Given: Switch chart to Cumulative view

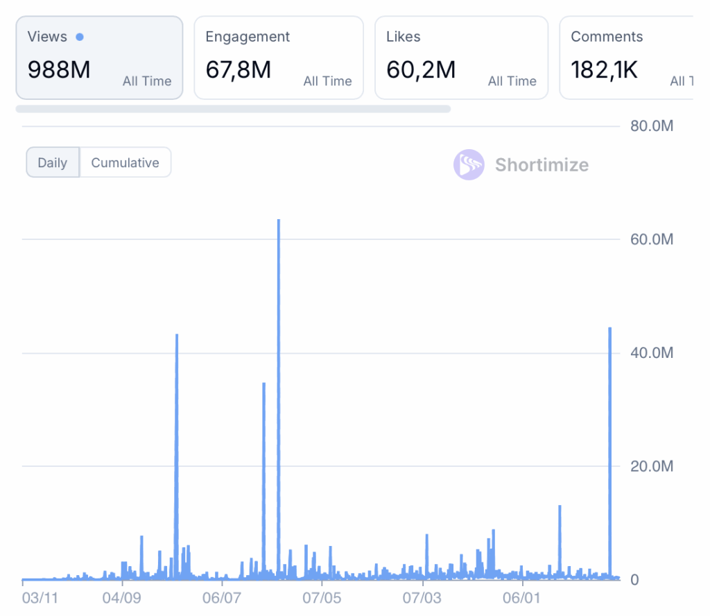Looking at the screenshot, I should tap(125, 163).
